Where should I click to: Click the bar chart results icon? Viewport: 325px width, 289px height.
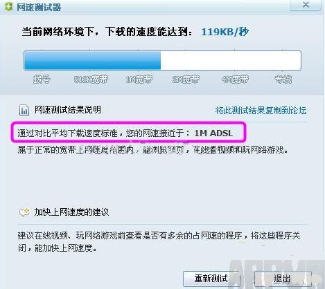[x=24, y=110]
